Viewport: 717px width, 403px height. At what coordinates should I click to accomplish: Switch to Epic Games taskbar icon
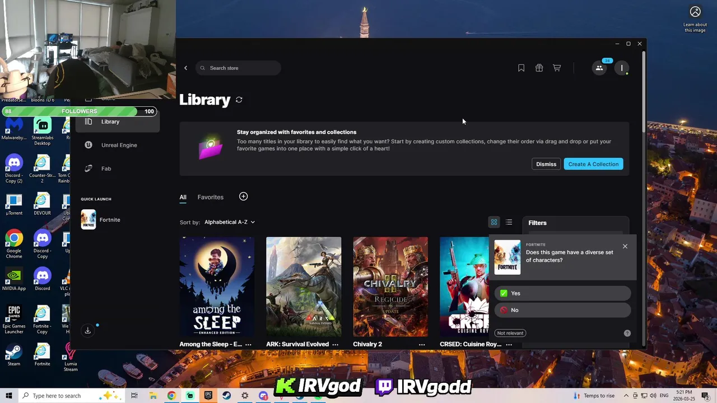click(208, 396)
